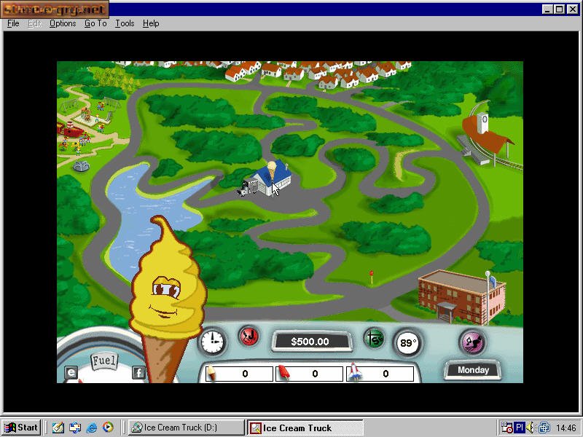Click the dashboard clock gauge
The height and width of the screenshot is (437, 583).
(x=213, y=342)
